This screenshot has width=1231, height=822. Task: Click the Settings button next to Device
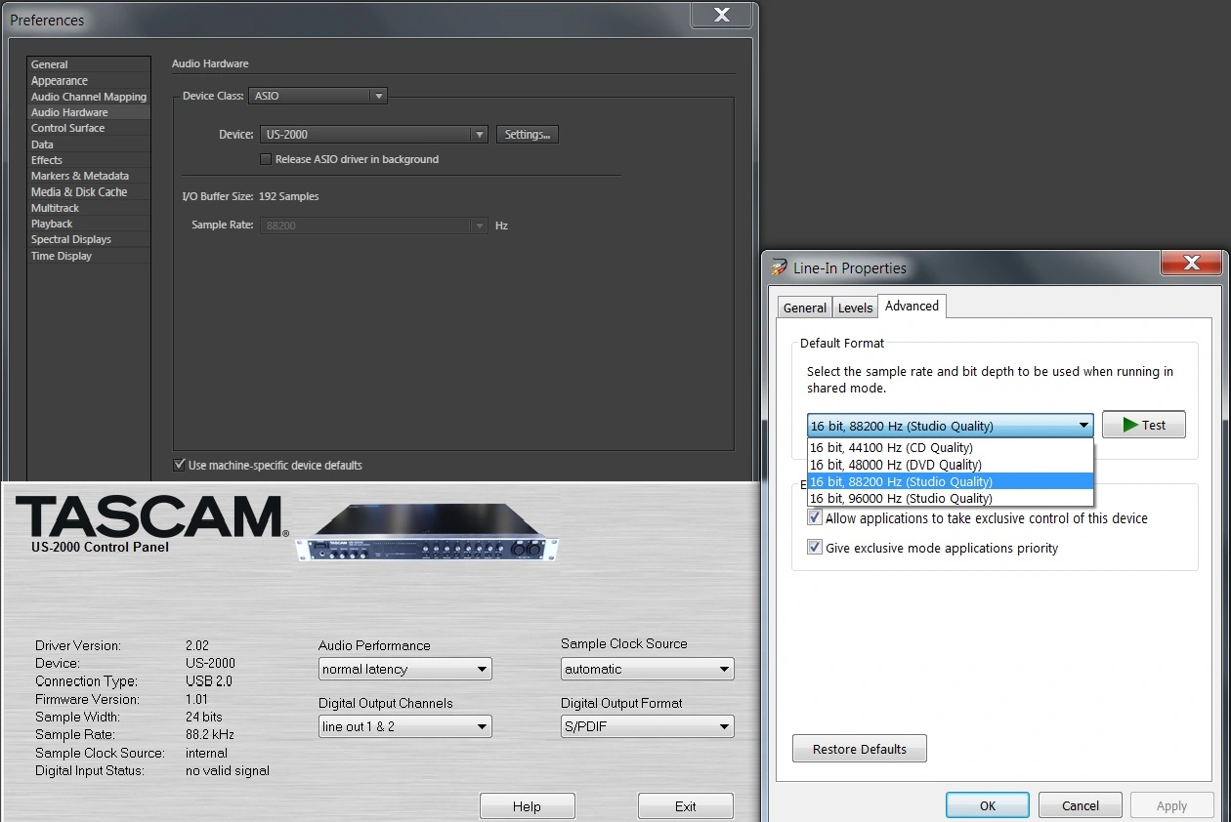tap(528, 135)
